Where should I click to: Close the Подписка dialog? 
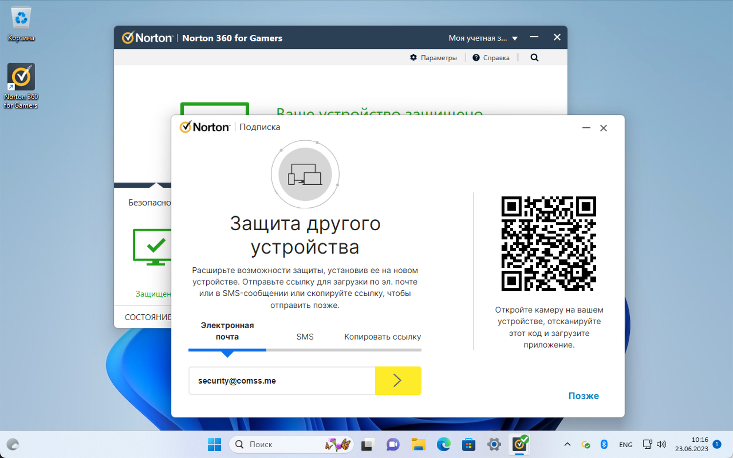tap(604, 128)
